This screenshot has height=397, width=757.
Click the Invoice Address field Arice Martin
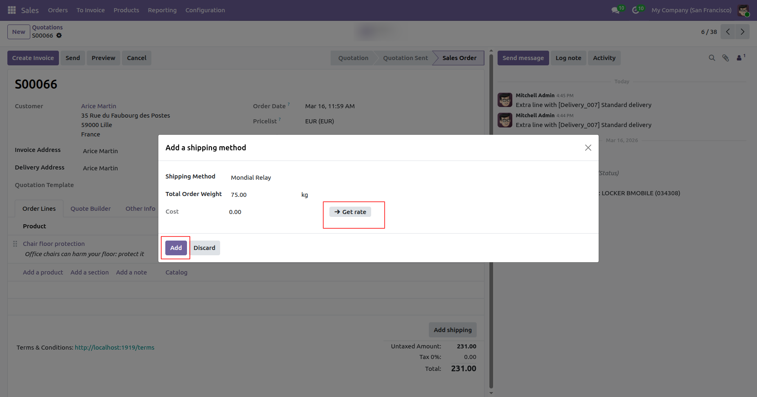coord(100,151)
